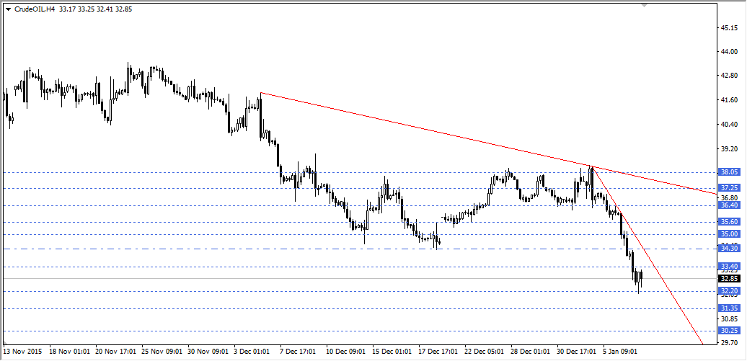Screen dimensions: 747x361
Task: Select the 32.20 price level label
Action: point(729,291)
